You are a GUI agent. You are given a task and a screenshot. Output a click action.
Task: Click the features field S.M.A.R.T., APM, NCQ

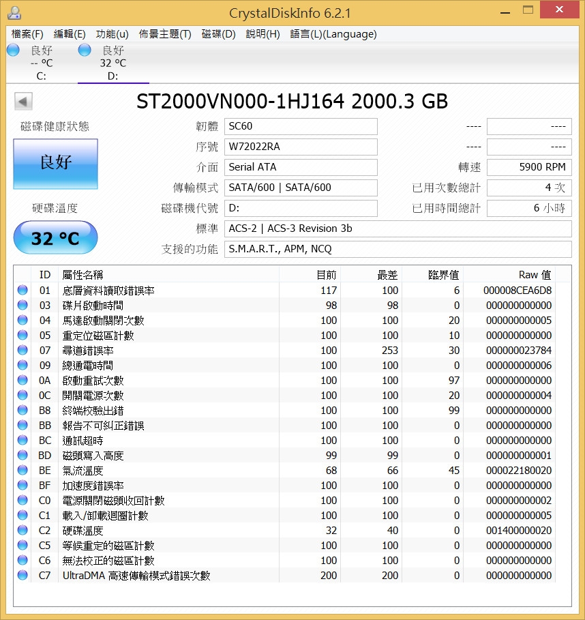point(398,249)
